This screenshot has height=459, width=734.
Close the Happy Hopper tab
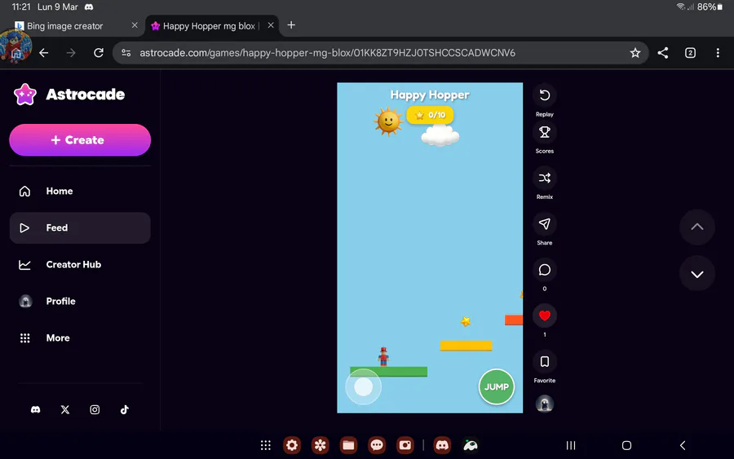tap(271, 25)
